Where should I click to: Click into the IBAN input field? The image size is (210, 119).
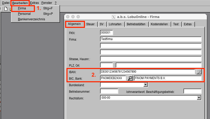tap(147, 72)
